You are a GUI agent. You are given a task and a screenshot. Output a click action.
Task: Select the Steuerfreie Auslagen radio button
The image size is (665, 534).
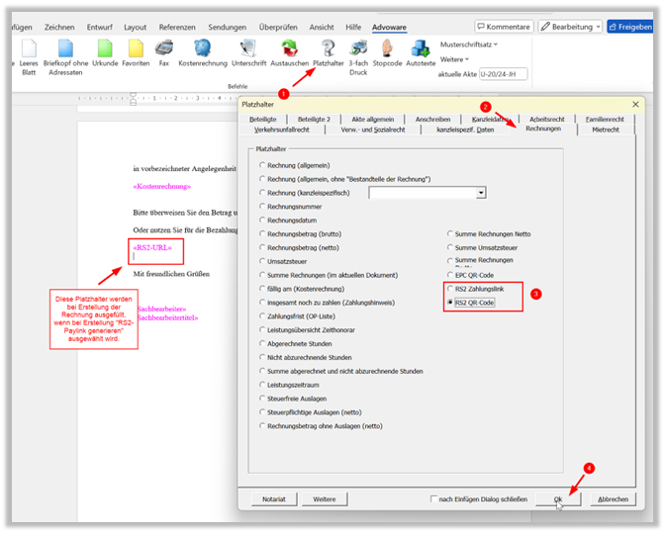262,398
